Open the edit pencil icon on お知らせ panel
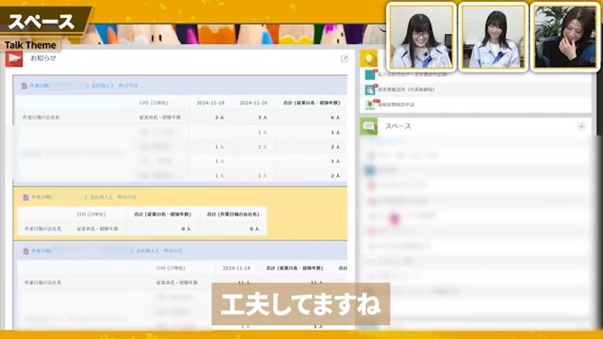The image size is (603, 339). point(344,58)
